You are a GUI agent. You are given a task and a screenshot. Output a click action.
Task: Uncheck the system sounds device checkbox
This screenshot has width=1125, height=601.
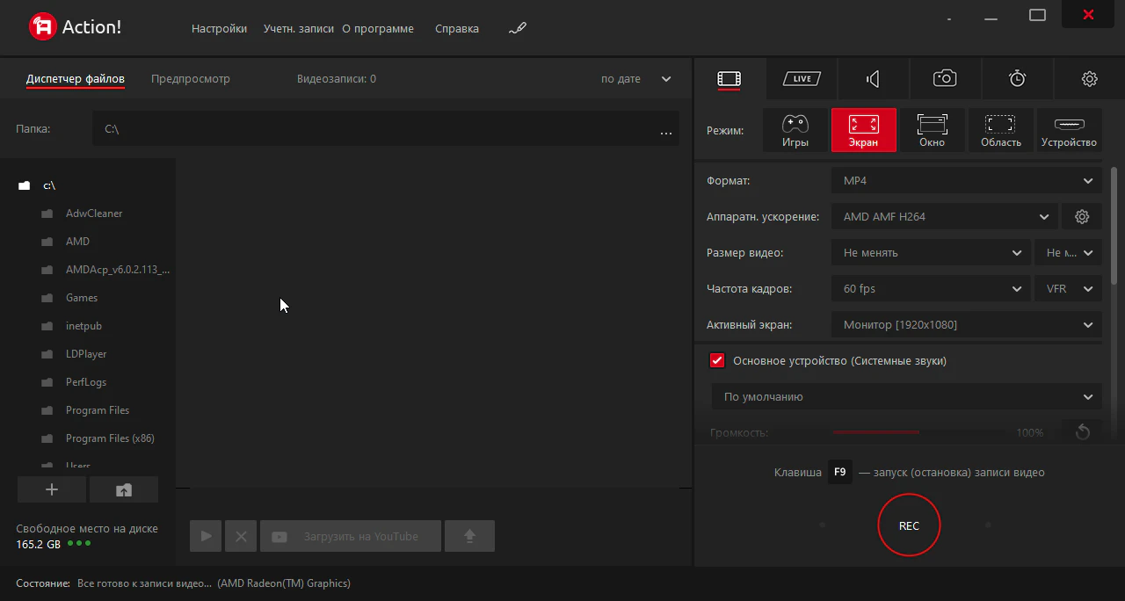coord(717,361)
